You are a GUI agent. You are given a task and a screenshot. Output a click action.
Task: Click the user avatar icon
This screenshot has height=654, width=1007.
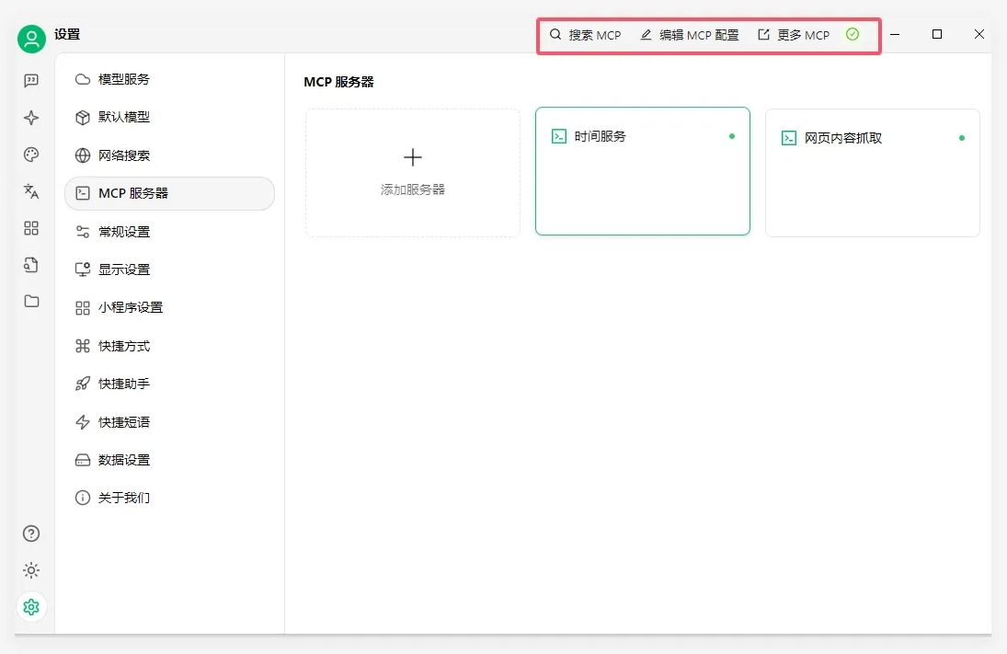point(31,39)
